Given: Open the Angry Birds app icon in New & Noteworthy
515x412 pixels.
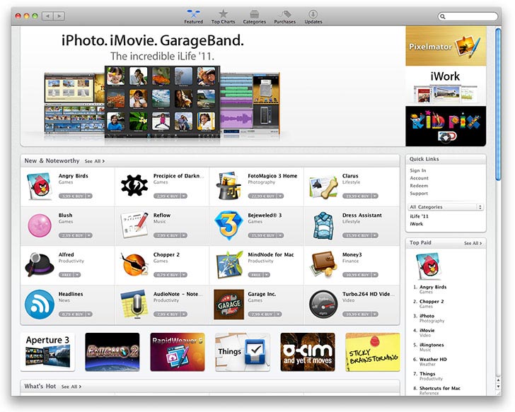Looking at the screenshot, I should (40, 187).
